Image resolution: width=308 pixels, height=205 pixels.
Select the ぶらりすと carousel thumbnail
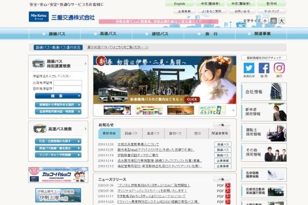(212, 110)
